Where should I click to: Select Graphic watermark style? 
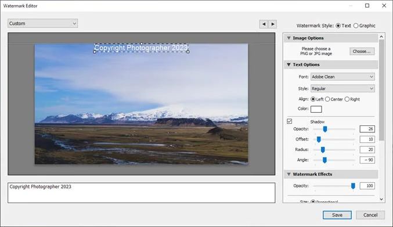[x=356, y=26]
